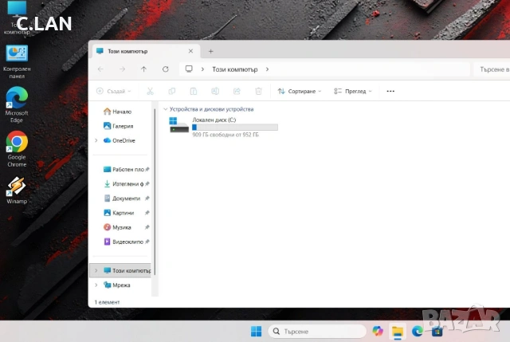Click the Rename icon in toolbar
Screen dimensions: 510x342
[215, 91]
